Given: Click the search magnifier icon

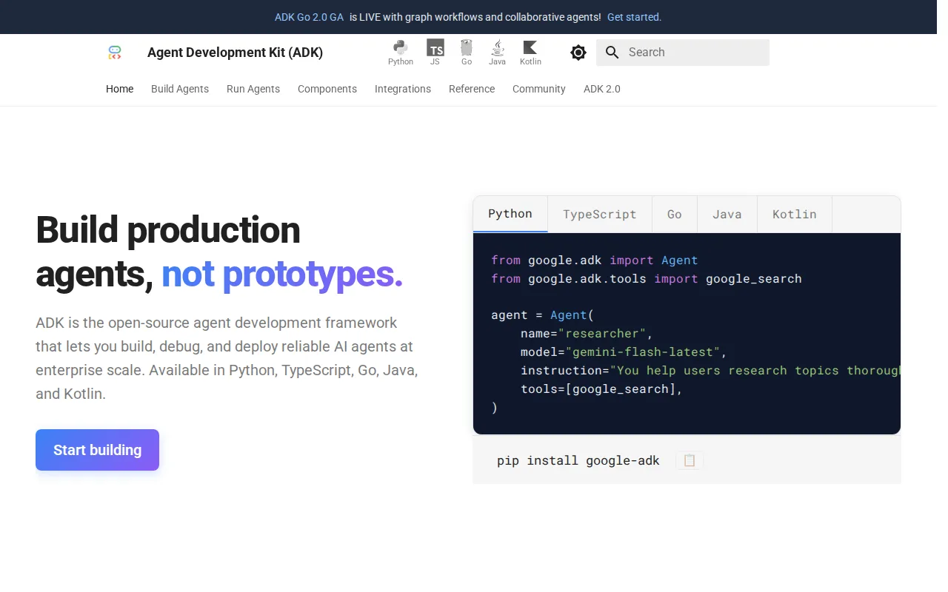Looking at the screenshot, I should click(x=612, y=53).
